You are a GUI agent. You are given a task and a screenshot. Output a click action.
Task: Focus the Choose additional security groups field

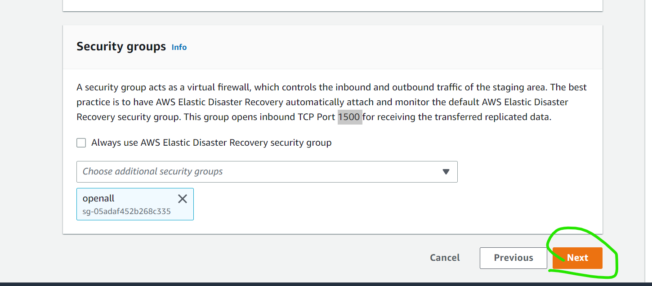click(256, 172)
